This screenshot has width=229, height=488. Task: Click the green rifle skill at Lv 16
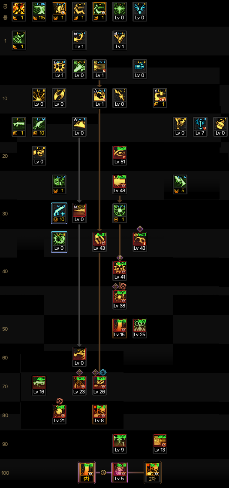pos(39,386)
